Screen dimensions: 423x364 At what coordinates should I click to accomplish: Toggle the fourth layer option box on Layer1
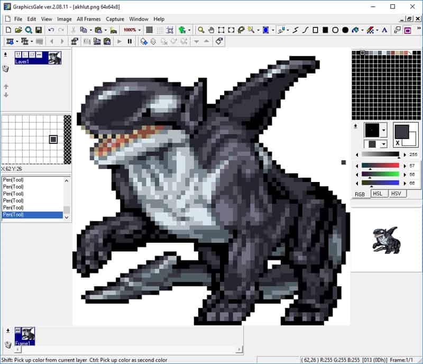(39, 55)
